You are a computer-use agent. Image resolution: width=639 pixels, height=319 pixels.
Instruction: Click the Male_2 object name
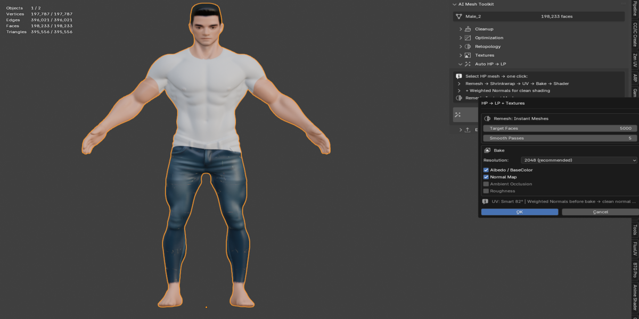pyautogui.click(x=474, y=16)
